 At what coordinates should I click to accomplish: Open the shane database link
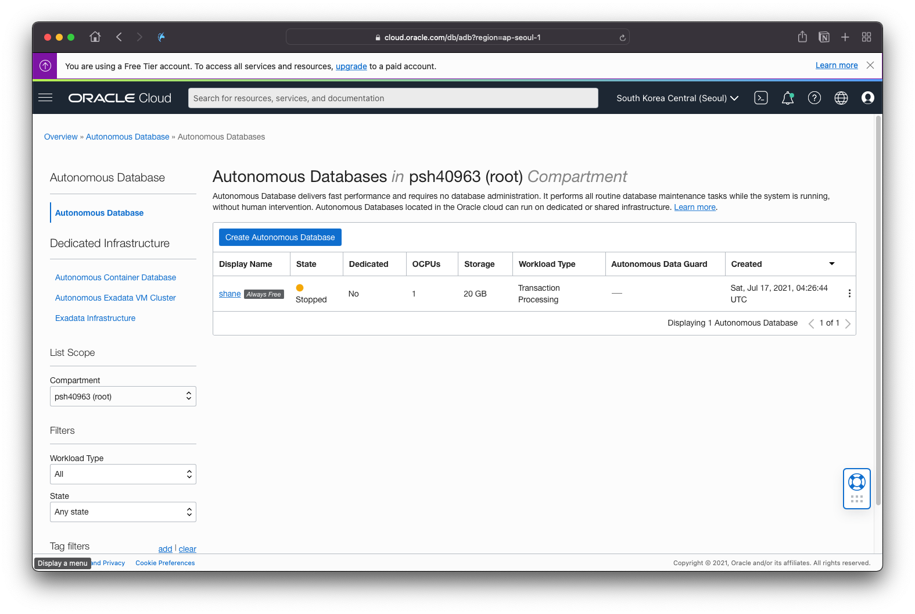tap(230, 294)
